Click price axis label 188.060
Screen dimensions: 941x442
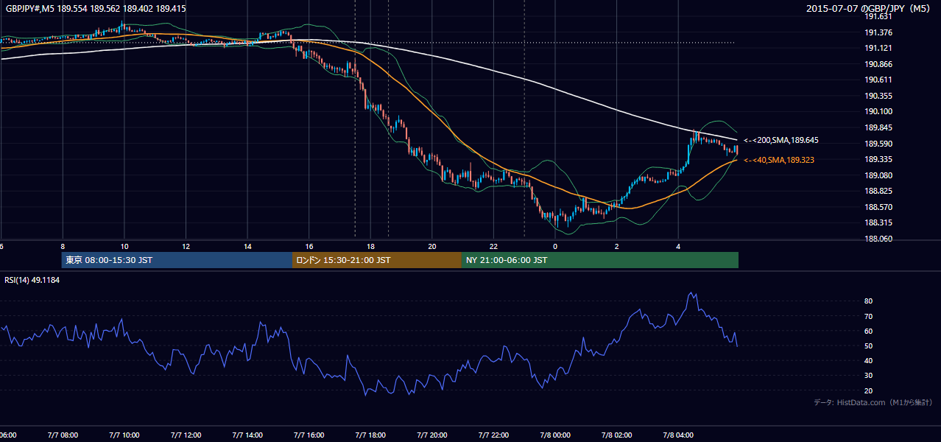(878, 239)
